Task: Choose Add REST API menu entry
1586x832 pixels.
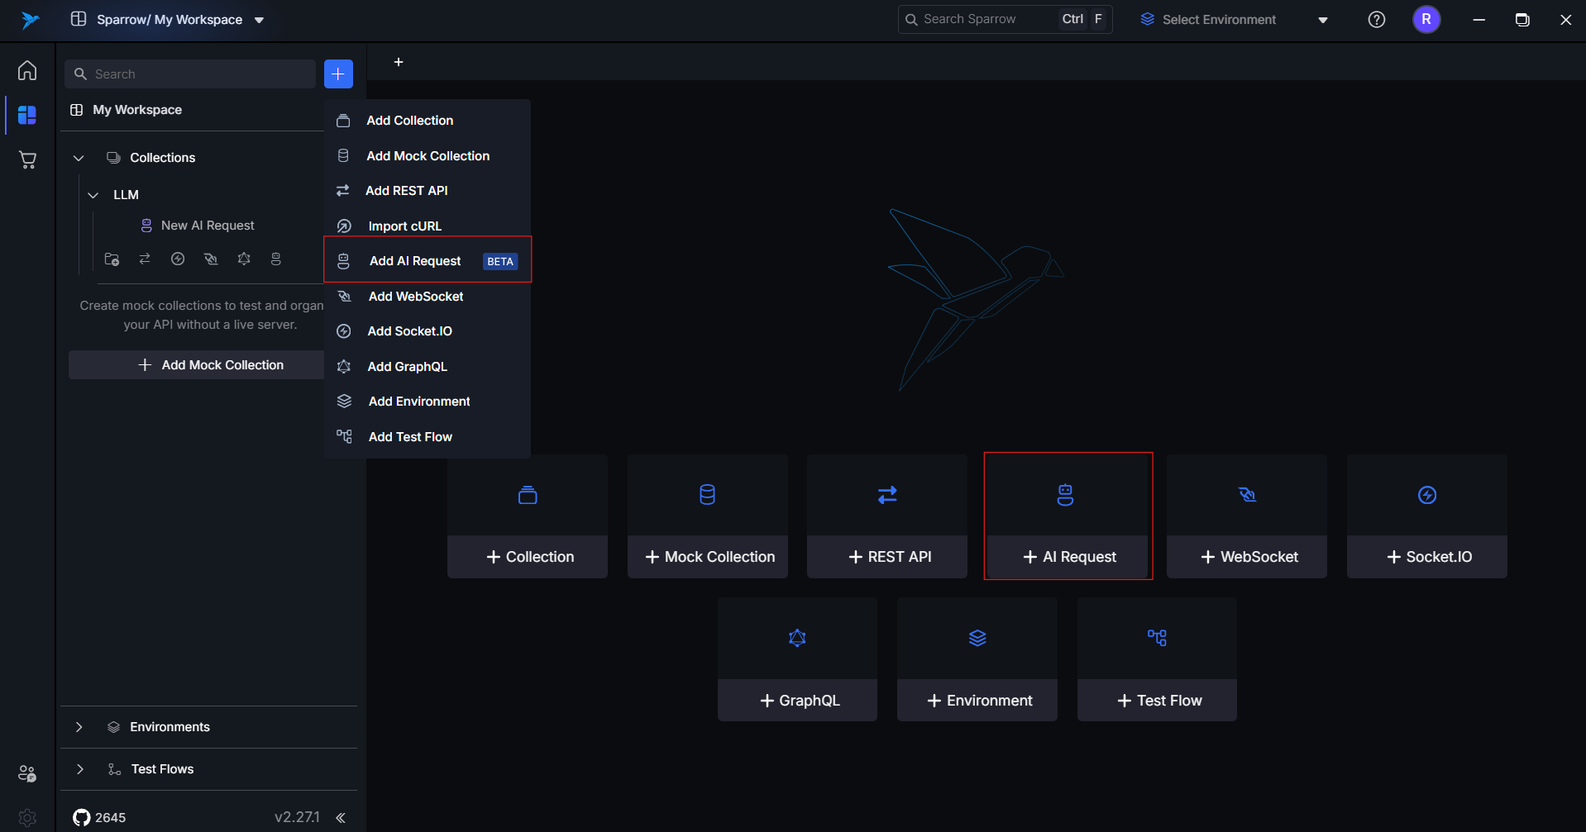Action: pyautogui.click(x=427, y=191)
